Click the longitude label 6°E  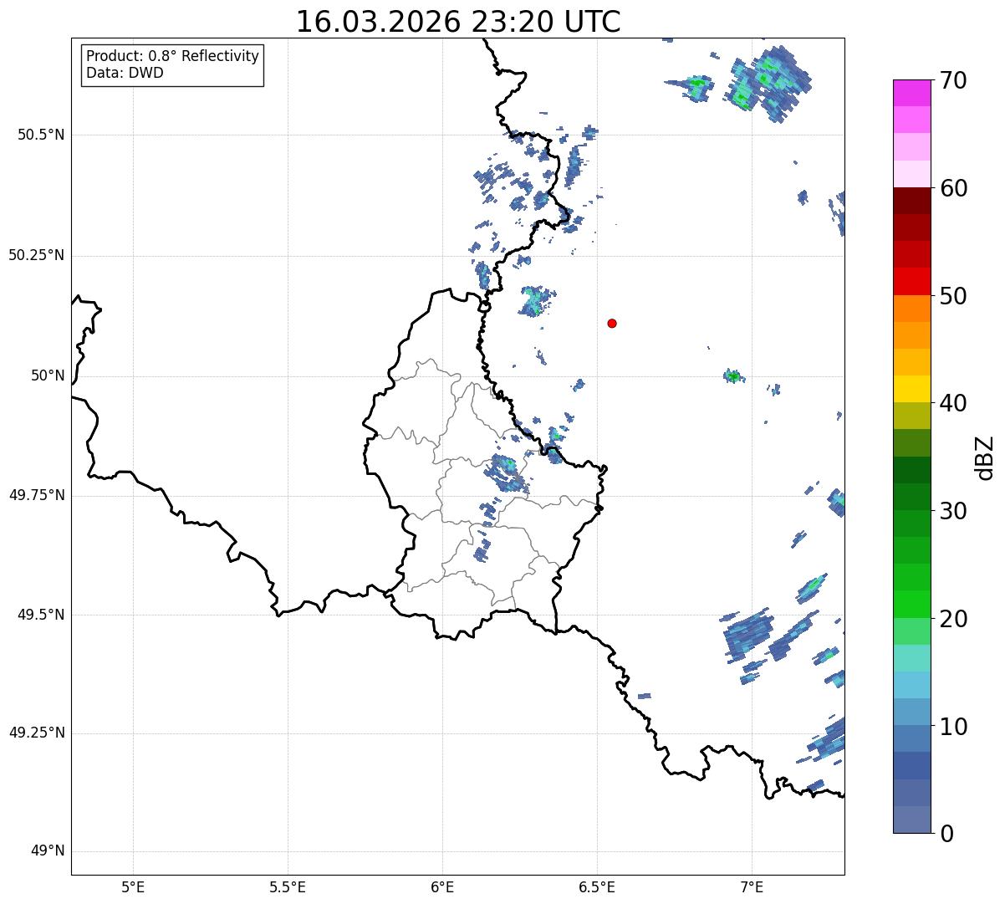(x=442, y=886)
